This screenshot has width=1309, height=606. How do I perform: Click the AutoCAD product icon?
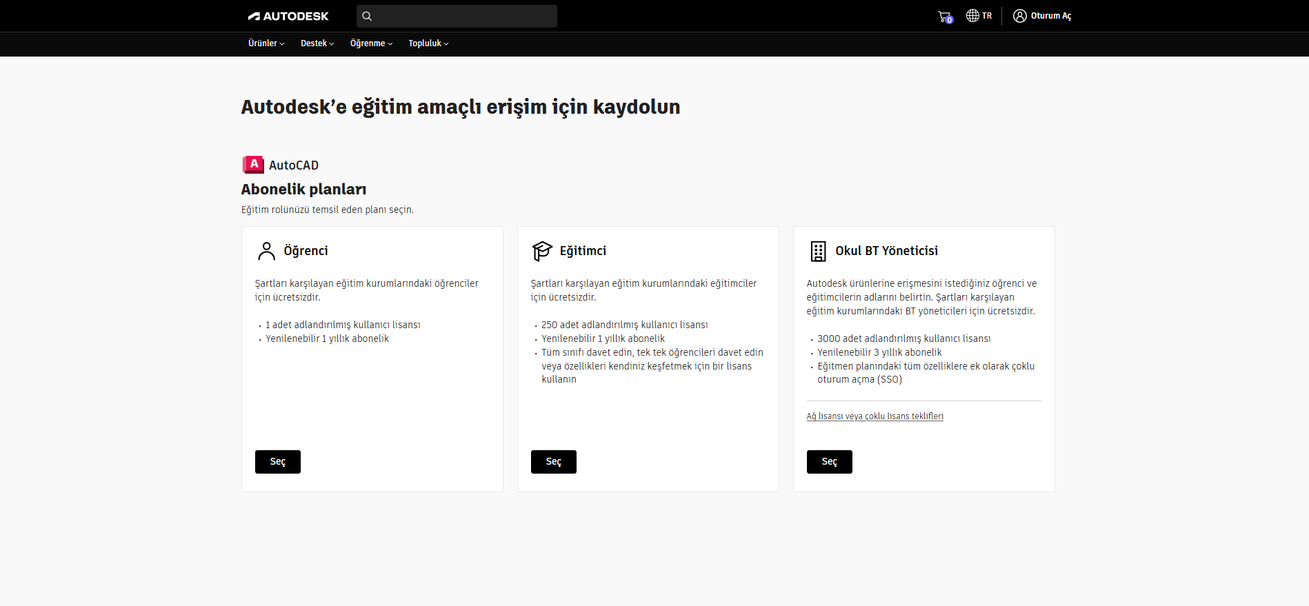coord(253,165)
